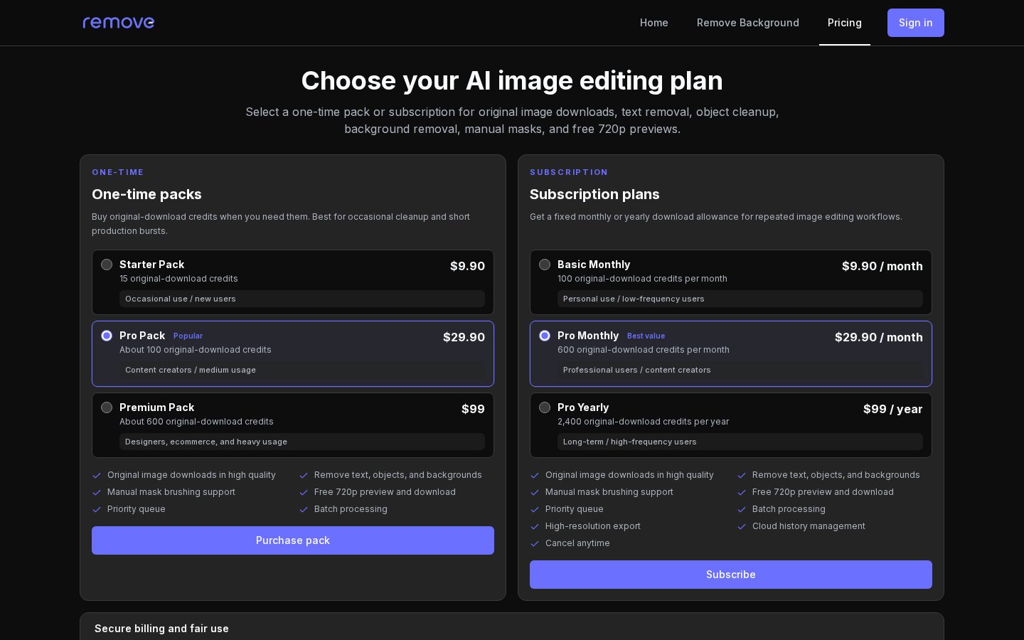Viewport: 1024px width, 640px height.
Task: Click '2,400 original-download credits per year' text
Action: [643, 422]
